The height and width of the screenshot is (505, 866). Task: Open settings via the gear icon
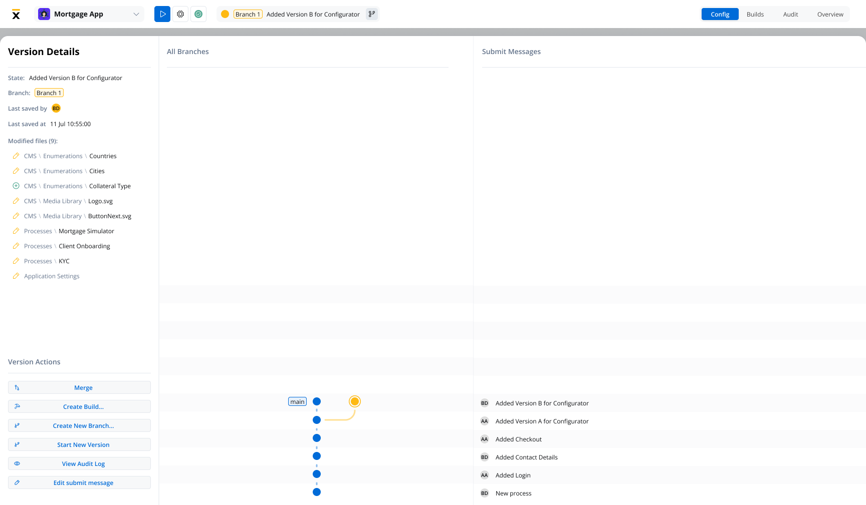(180, 14)
